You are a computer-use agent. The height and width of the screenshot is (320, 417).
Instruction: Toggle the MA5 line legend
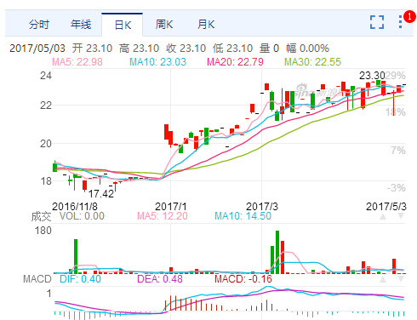coord(77,62)
